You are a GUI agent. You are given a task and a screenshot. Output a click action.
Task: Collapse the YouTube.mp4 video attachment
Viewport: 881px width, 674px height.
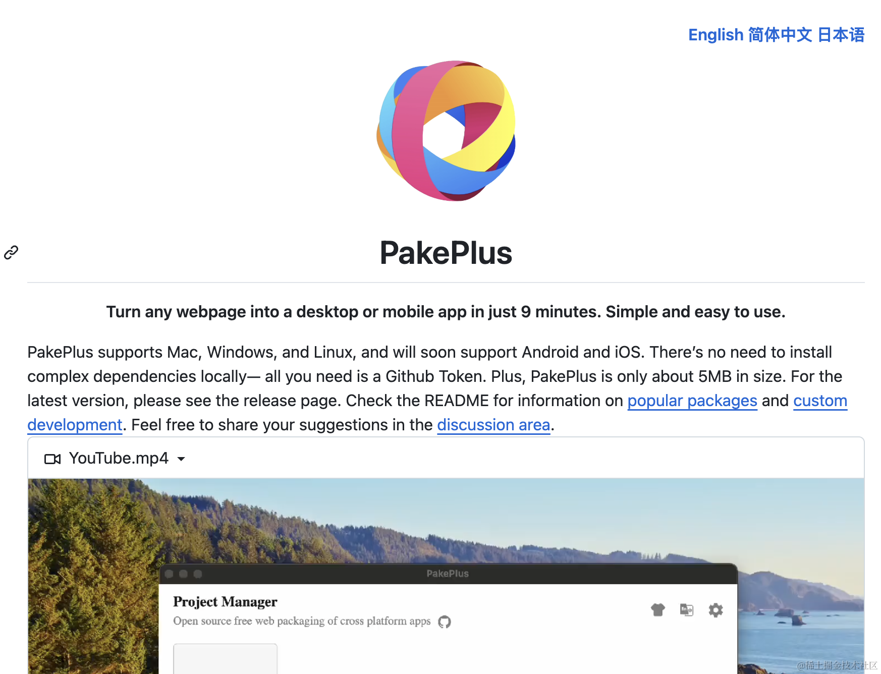[182, 459]
